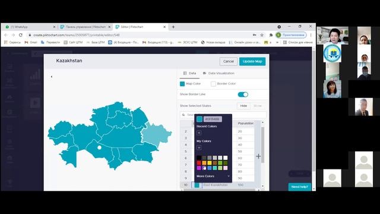Click the search states input field
380x214 pixels.
click(223, 115)
